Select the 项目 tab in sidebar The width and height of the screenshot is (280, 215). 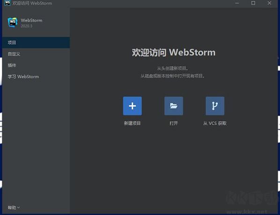[36, 42]
